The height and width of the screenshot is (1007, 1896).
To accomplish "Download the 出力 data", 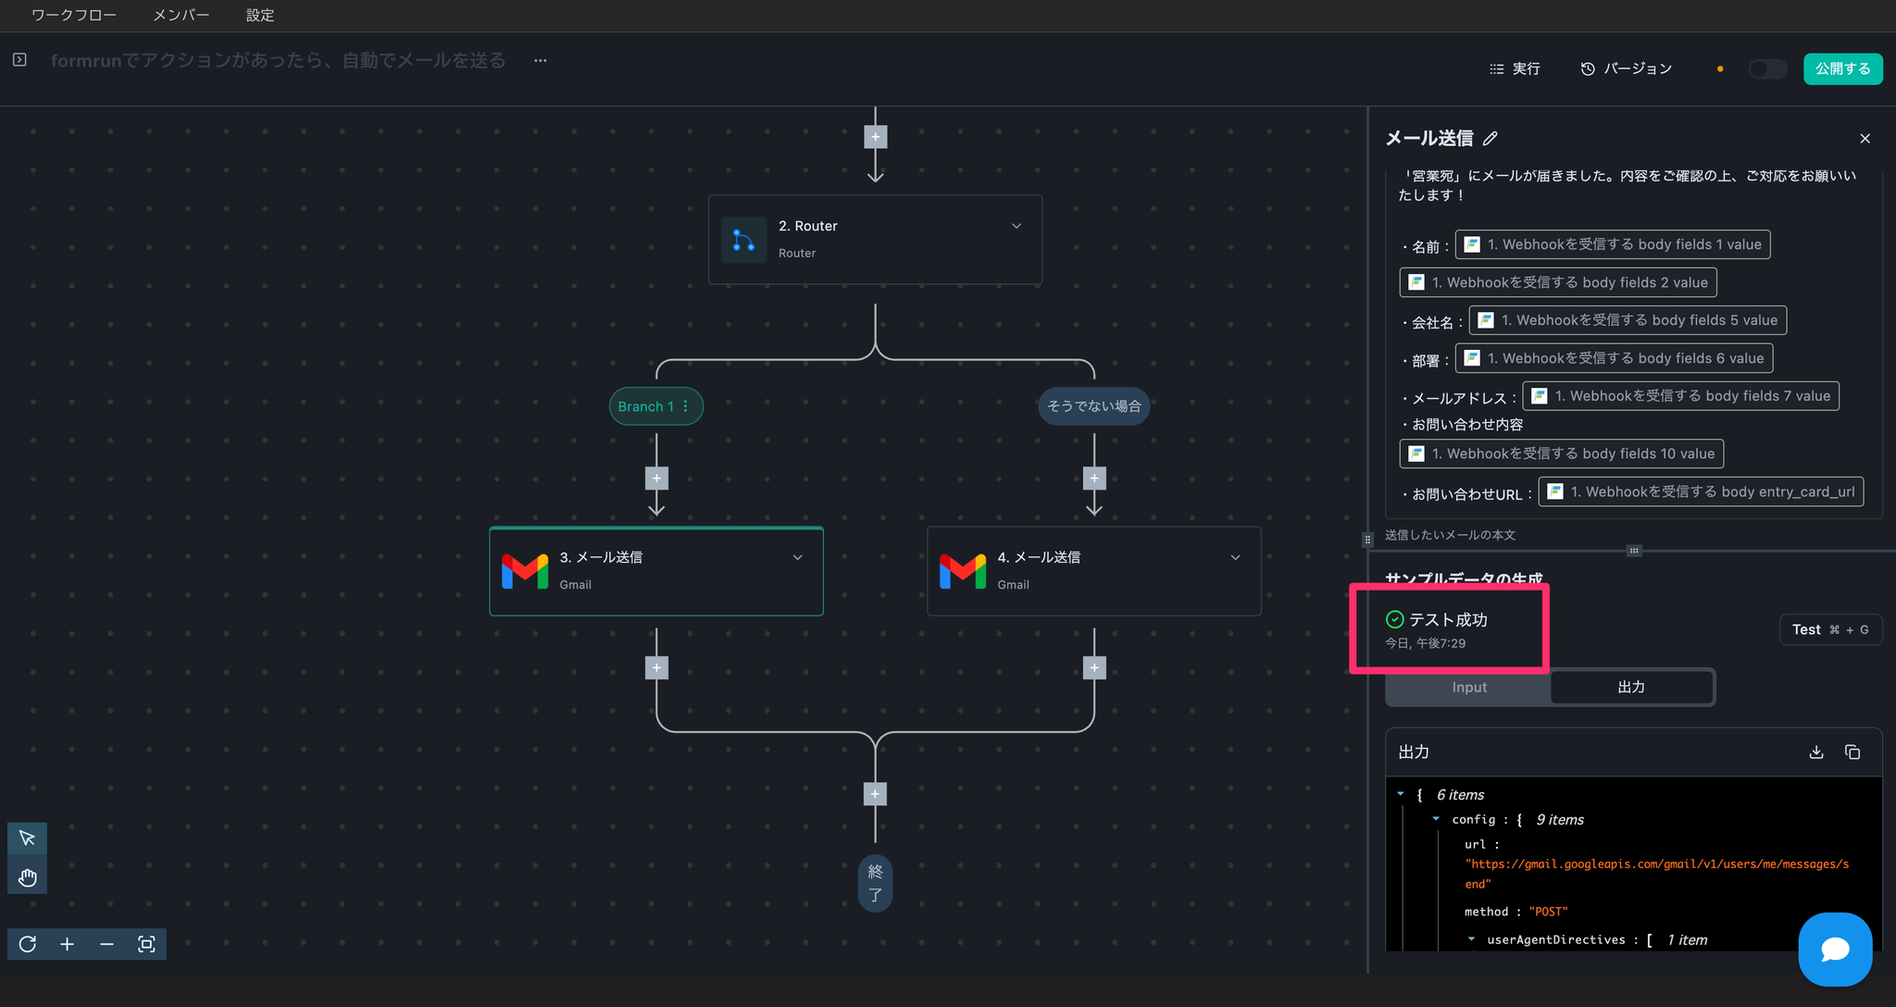I will 1815,752.
